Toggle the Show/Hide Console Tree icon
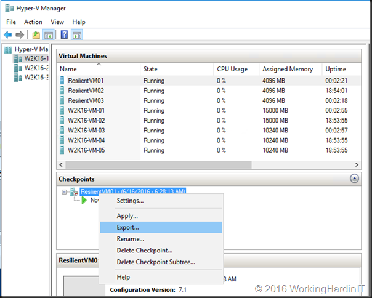This screenshot has width=372, height=298. click(49, 35)
